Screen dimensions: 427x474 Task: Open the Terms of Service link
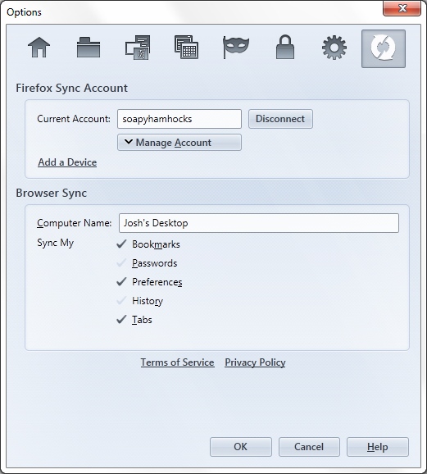coord(177,362)
